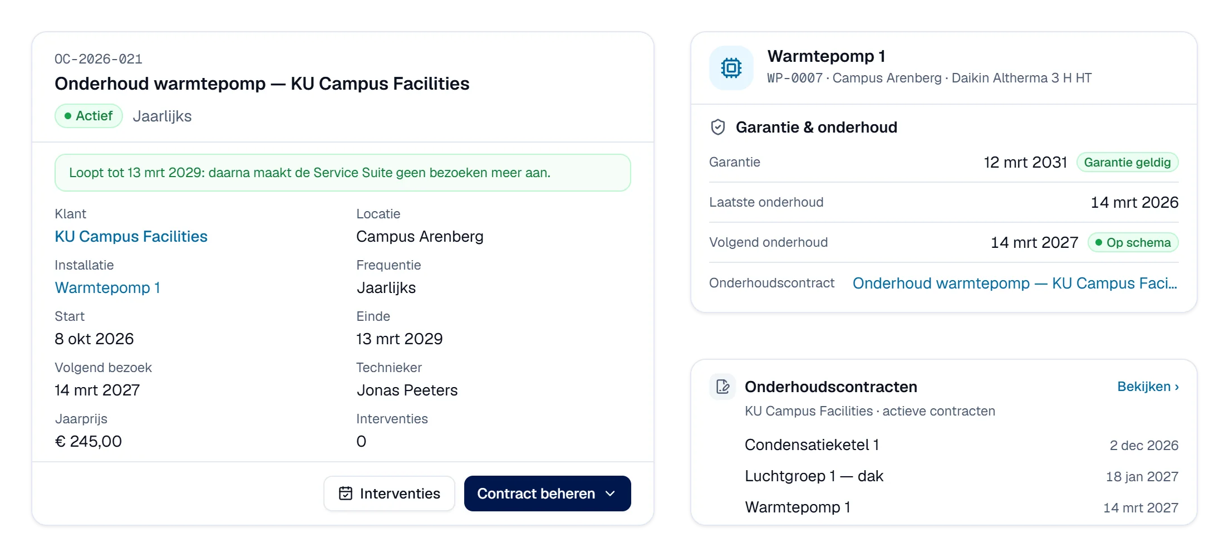This screenshot has height=557, width=1229.
Task: Open the Warmtepomp 1 installation link
Action: [107, 287]
